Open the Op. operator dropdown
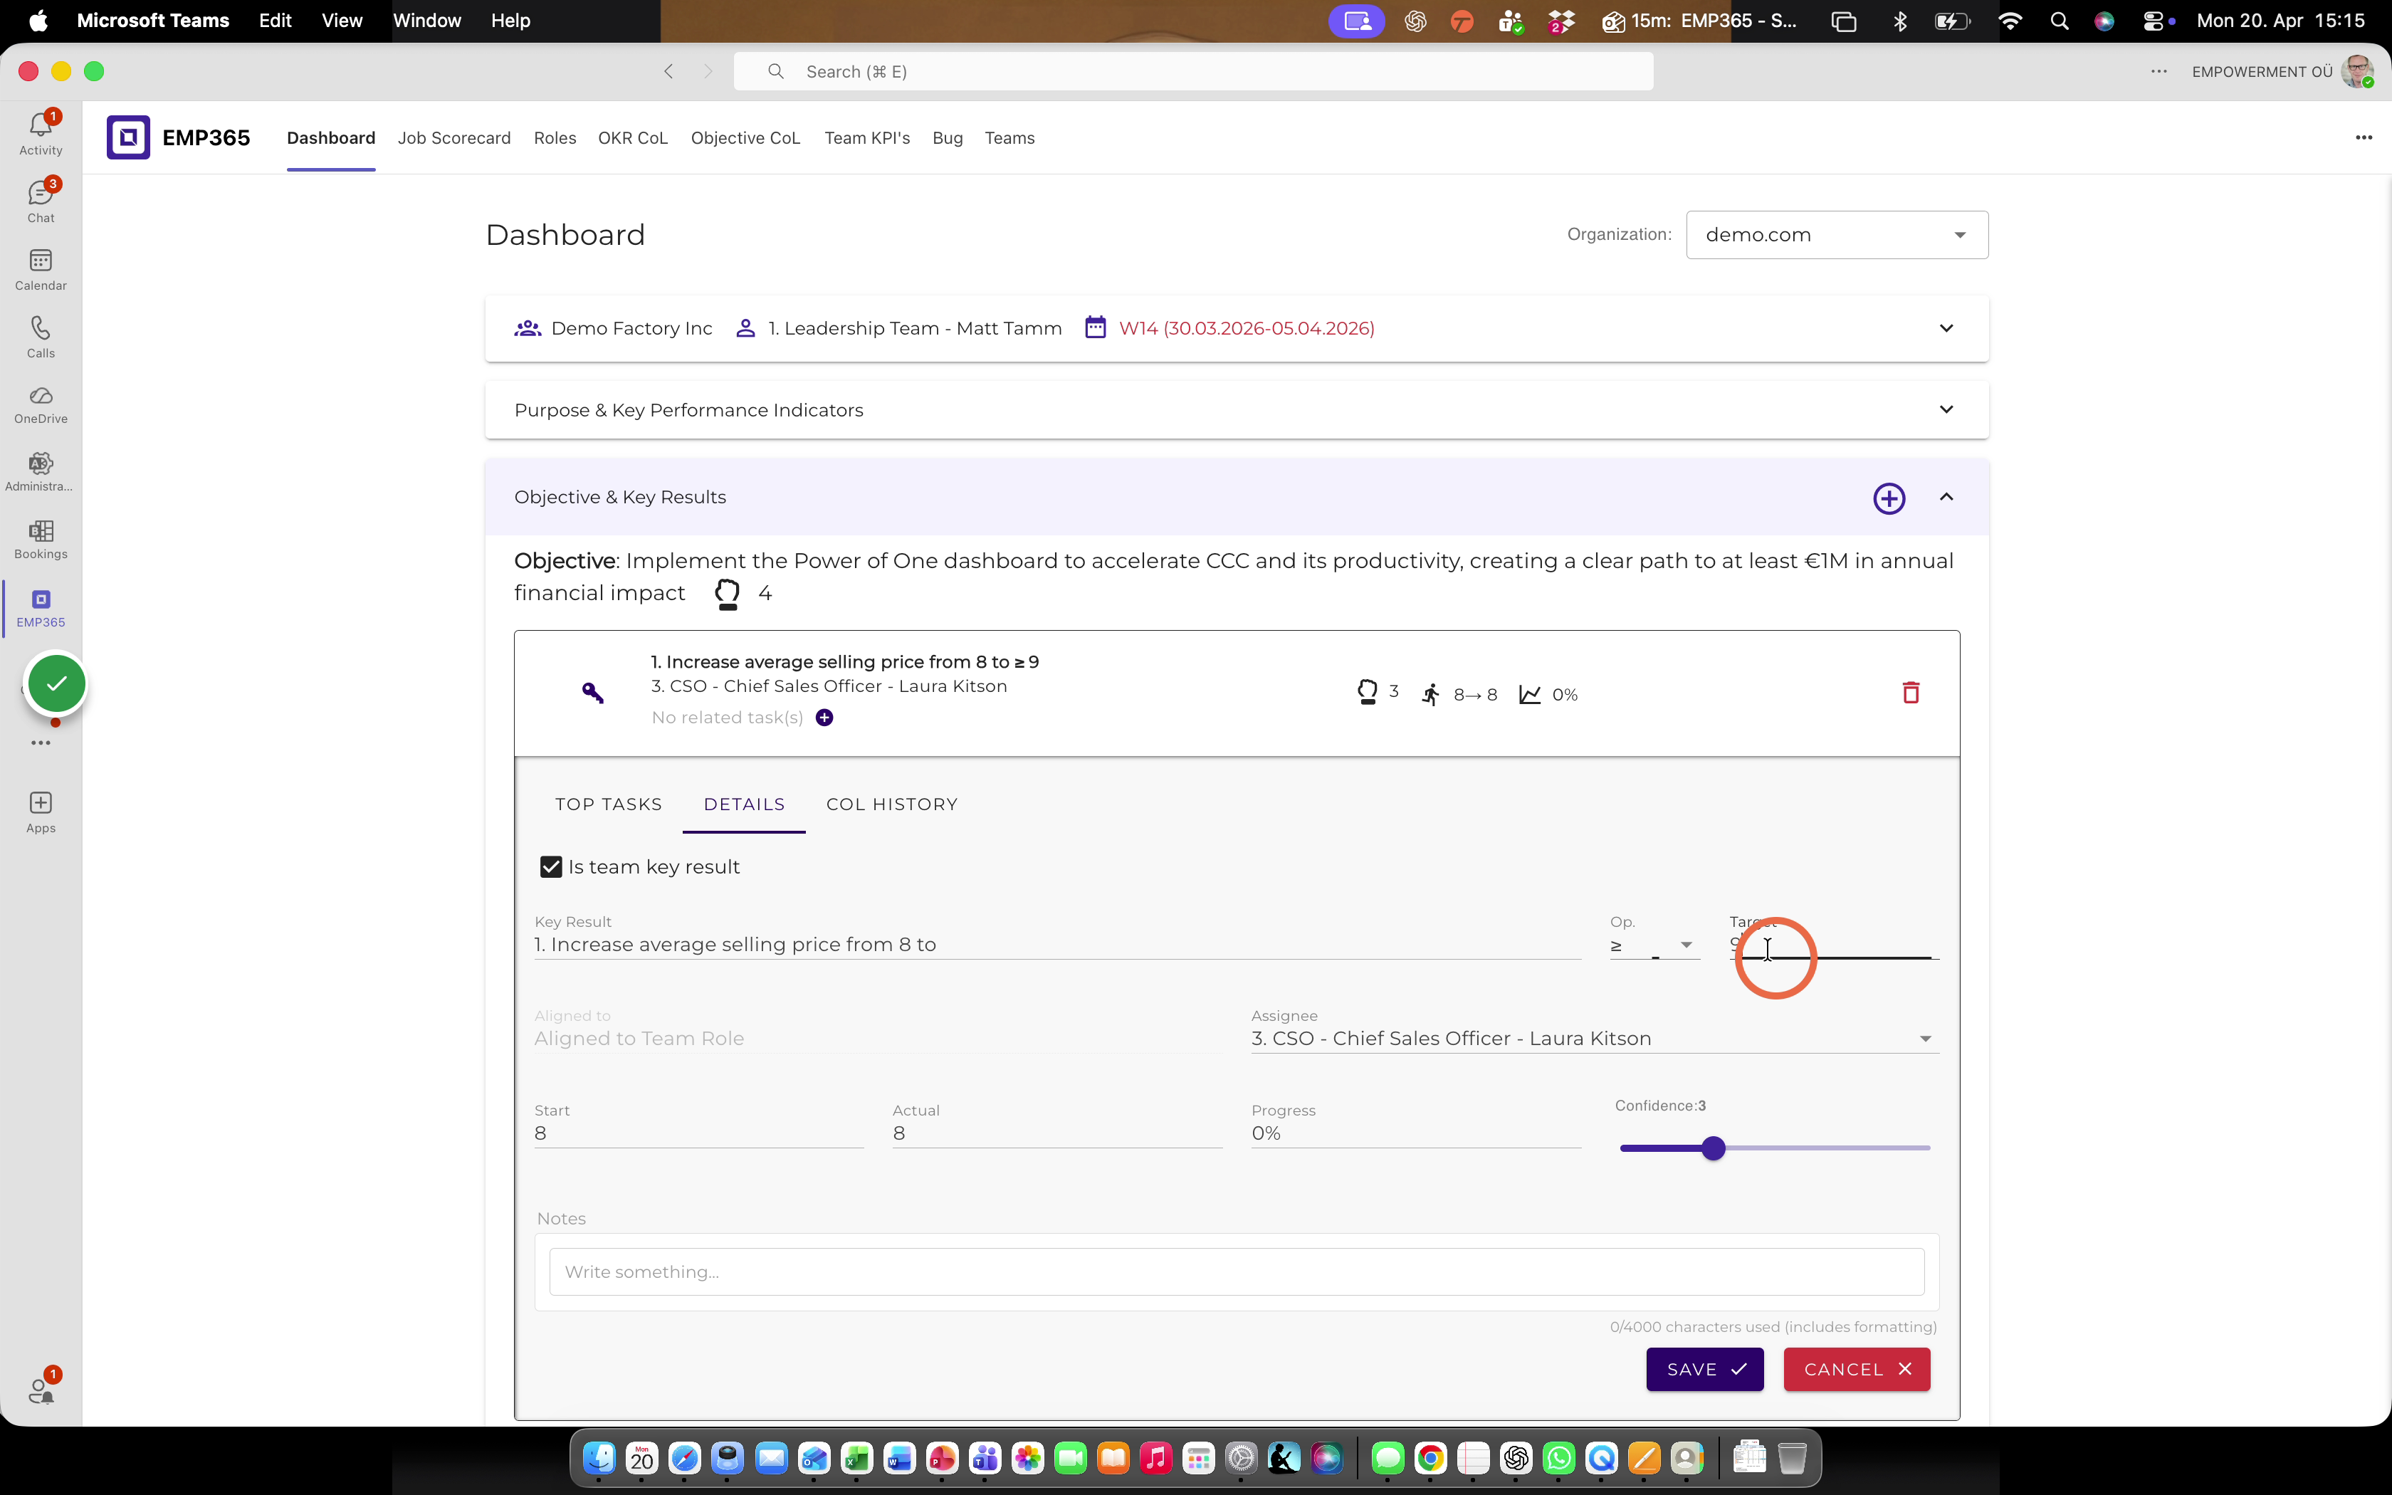Image resolution: width=2392 pixels, height=1495 pixels. (1654, 945)
